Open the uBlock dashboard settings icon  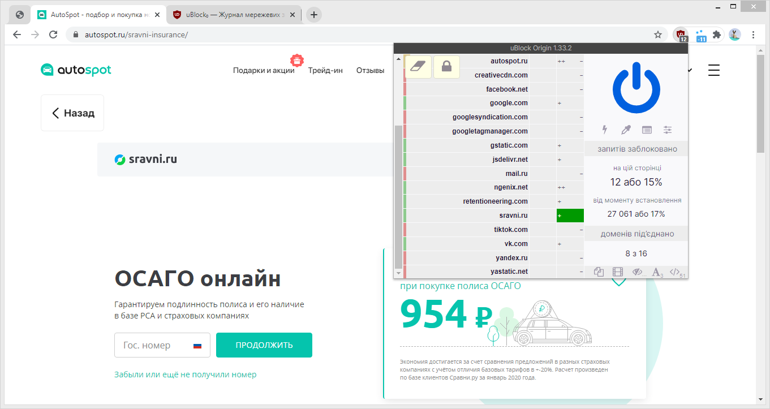click(668, 130)
